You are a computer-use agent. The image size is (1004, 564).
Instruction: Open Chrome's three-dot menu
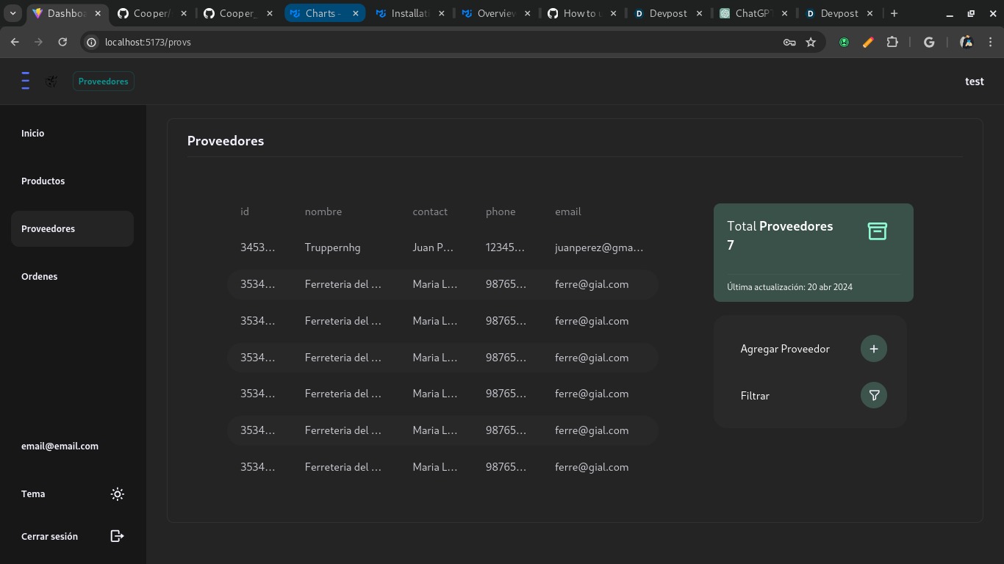[x=991, y=43]
